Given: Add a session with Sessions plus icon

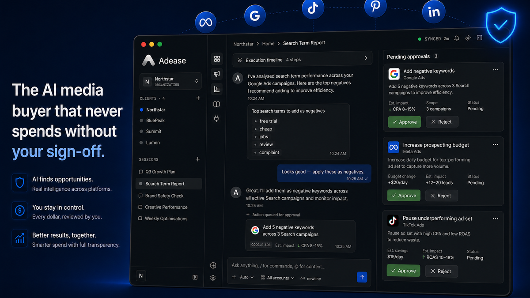Looking at the screenshot, I should pyautogui.click(x=198, y=159).
